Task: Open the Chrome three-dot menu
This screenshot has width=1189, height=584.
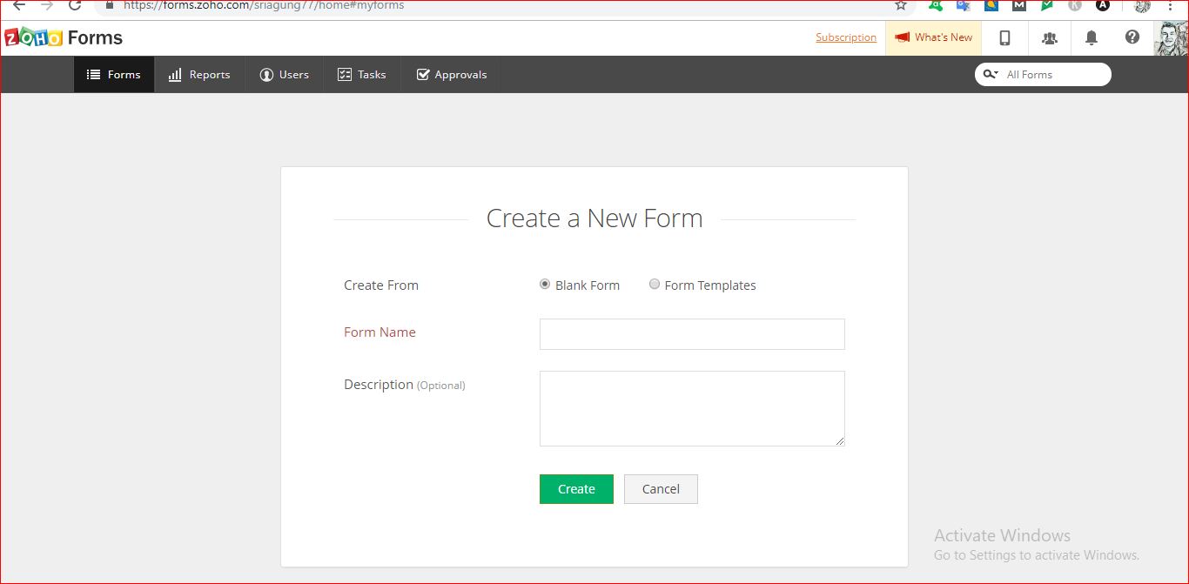Action: pos(1172,5)
